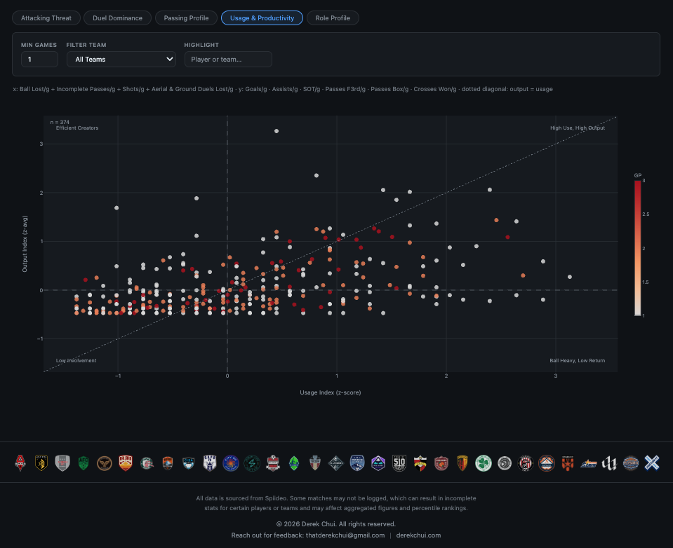Choose the dark diamond-shaped team crest

tap(335, 463)
